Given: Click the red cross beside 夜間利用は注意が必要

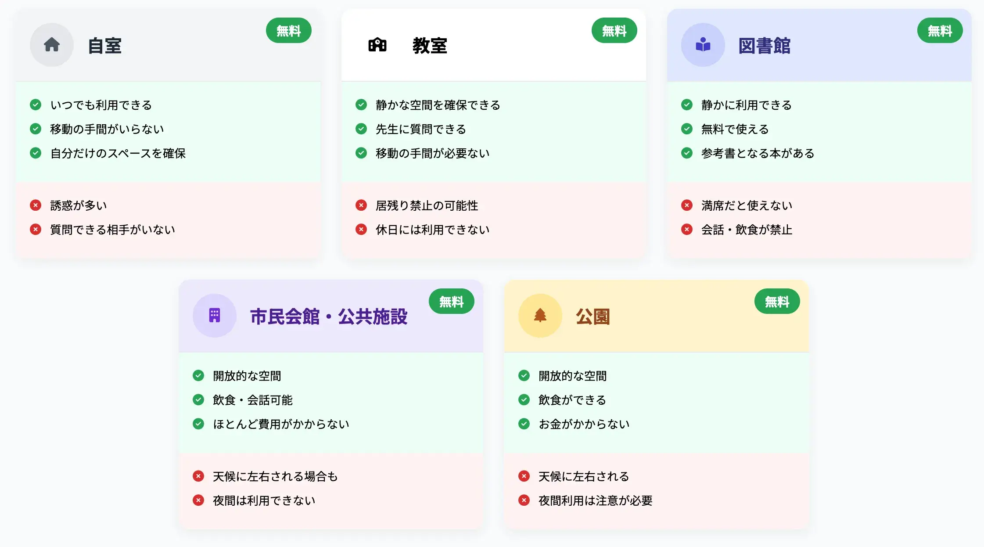Looking at the screenshot, I should click(524, 500).
